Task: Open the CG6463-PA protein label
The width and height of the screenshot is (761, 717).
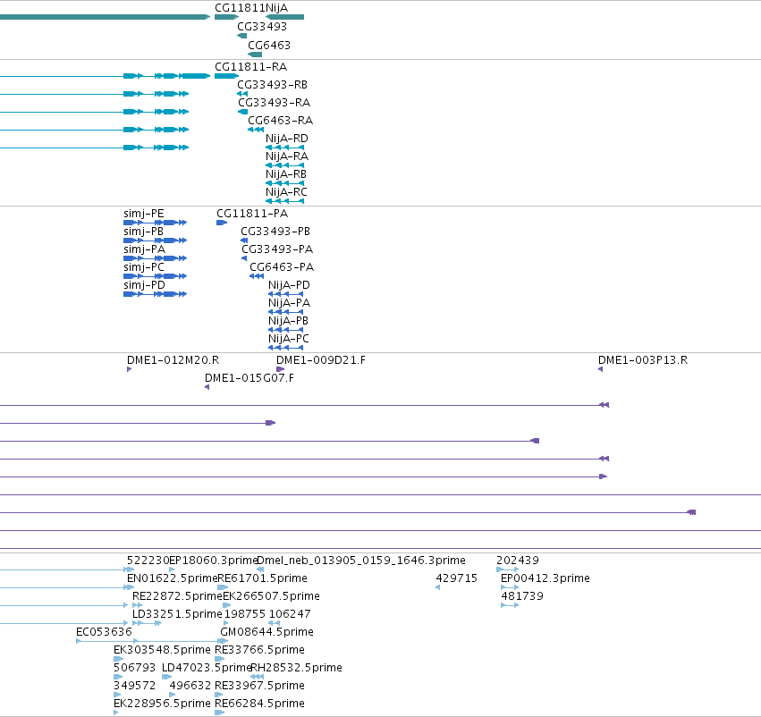Action: (x=282, y=267)
